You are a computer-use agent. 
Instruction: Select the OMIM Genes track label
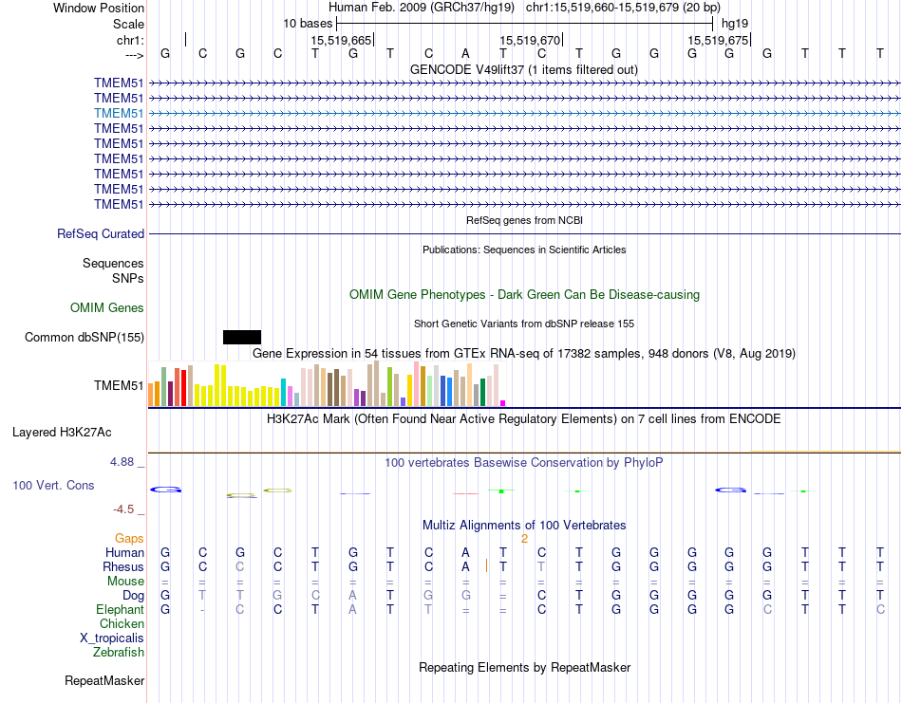tap(107, 308)
